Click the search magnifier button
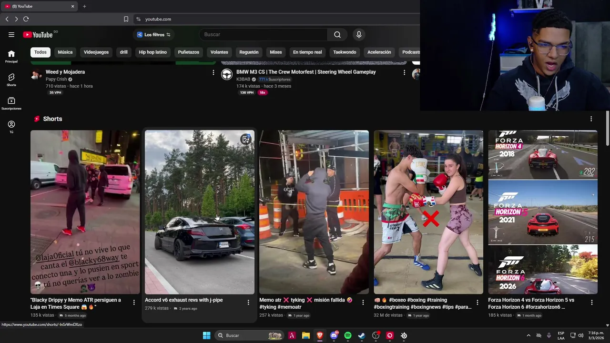This screenshot has height=343, width=610. point(337,34)
